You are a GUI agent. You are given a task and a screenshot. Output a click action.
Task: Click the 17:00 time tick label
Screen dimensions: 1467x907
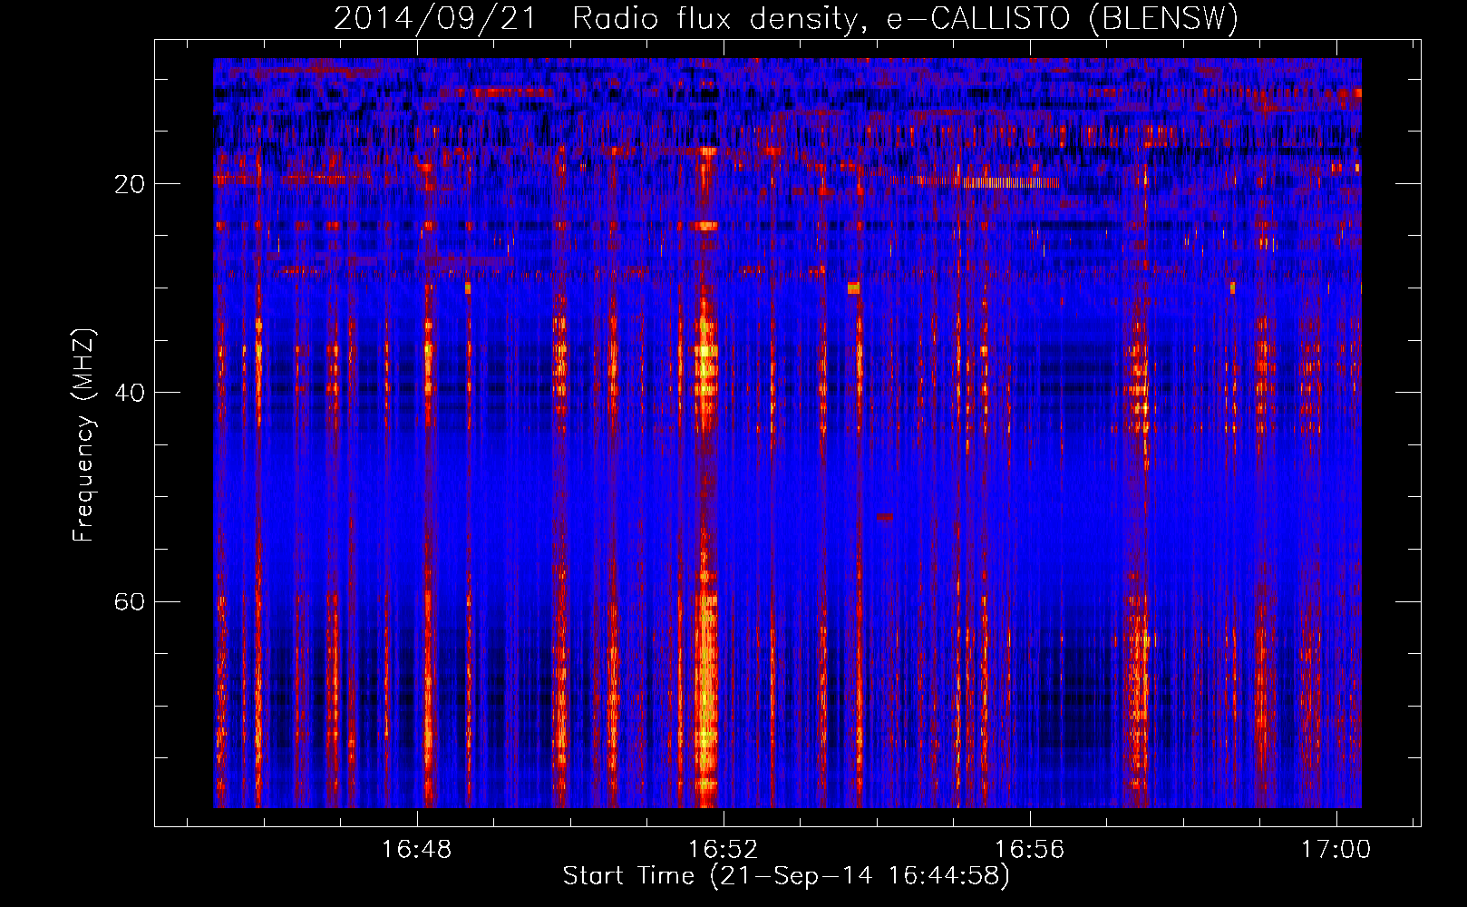pos(1336,850)
